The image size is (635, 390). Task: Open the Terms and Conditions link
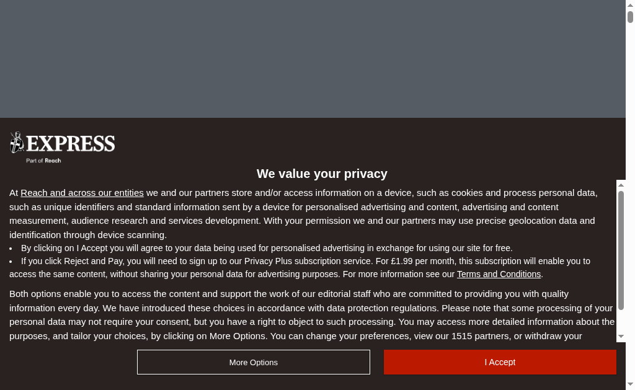pos(499,274)
